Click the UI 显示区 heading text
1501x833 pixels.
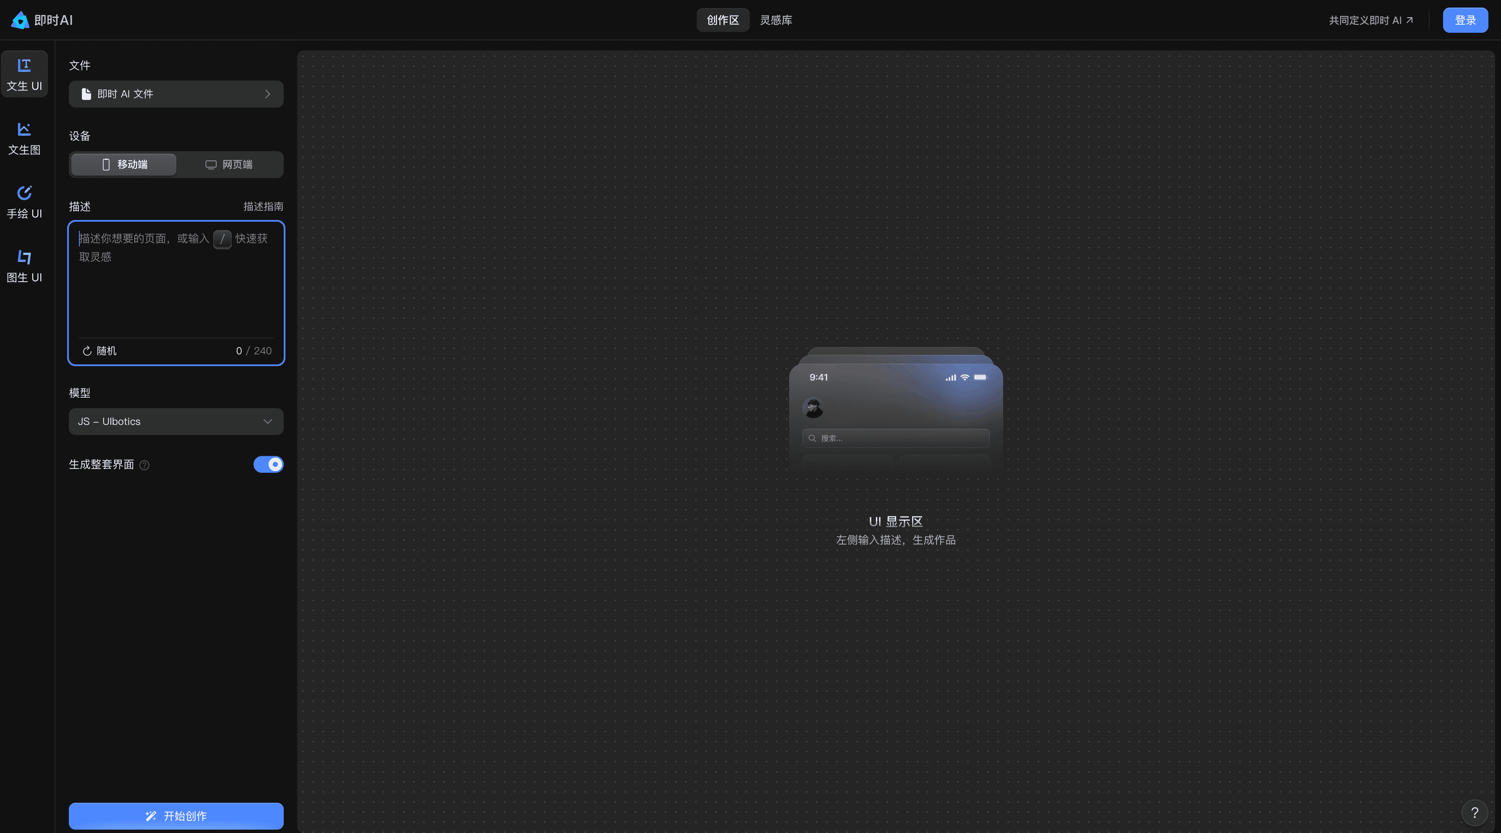click(x=896, y=522)
